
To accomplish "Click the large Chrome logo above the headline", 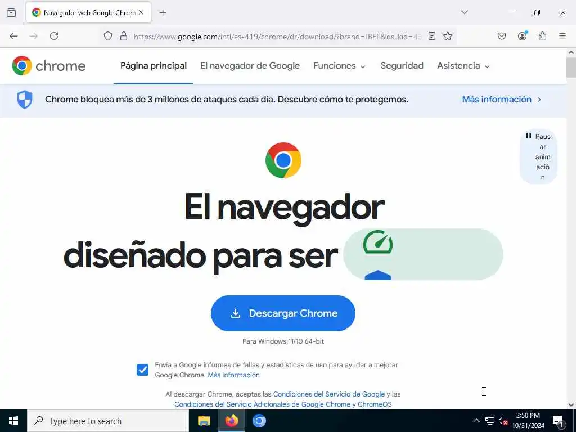I will [x=283, y=160].
